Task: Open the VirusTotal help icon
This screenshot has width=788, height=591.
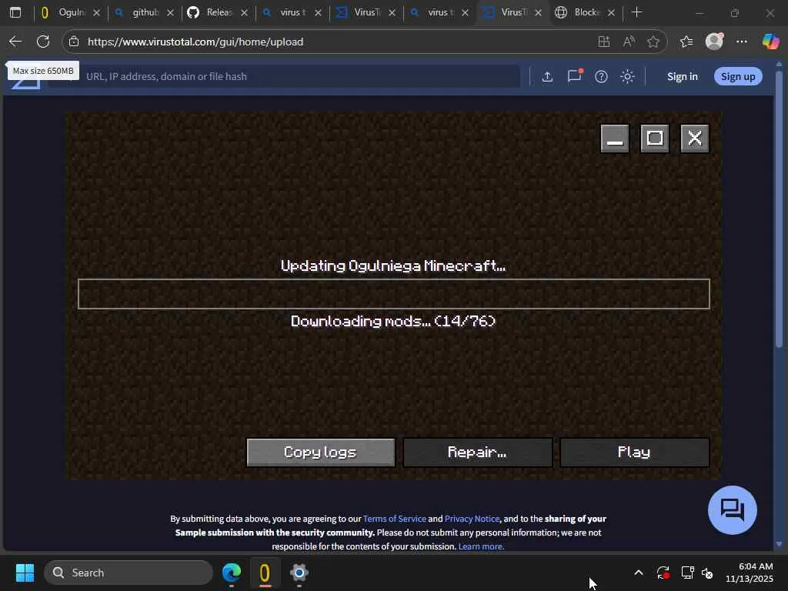Action: tap(601, 76)
